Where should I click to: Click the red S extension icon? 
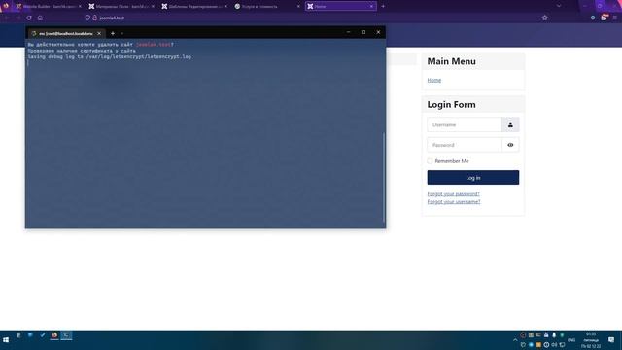click(x=605, y=17)
